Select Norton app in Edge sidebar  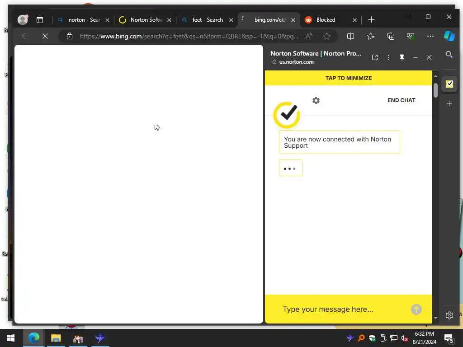coord(449,84)
